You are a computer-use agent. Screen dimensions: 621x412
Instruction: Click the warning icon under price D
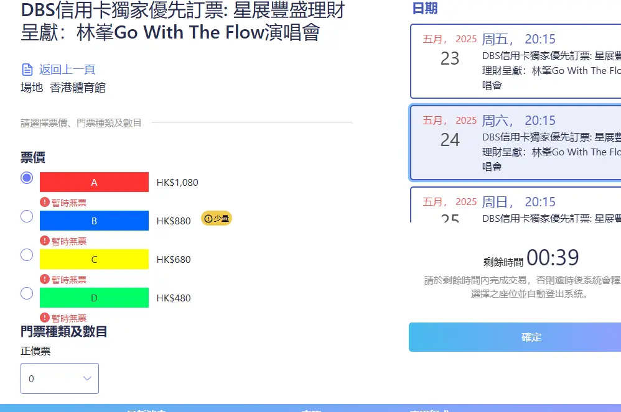point(45,318)
